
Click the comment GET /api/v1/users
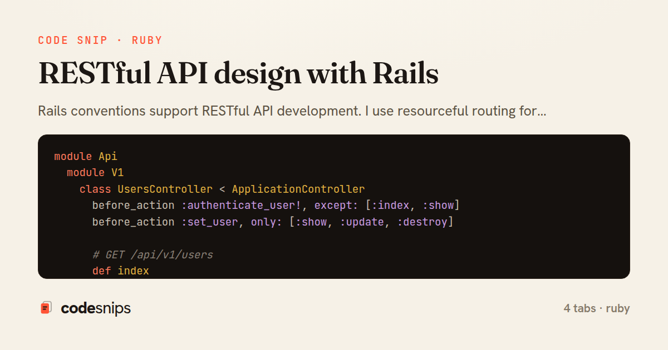[153, 255]
